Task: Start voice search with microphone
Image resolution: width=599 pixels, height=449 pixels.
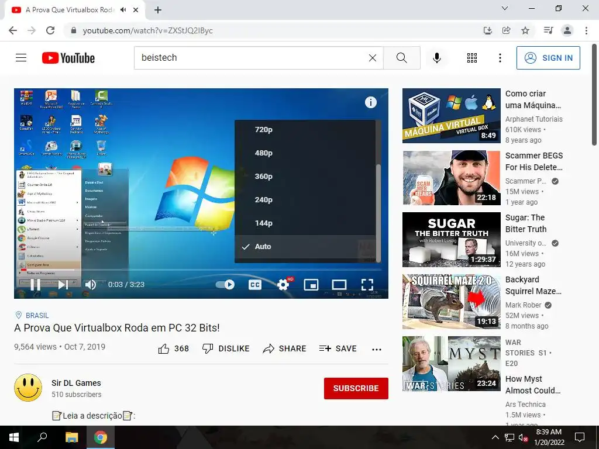Action: 437,58
